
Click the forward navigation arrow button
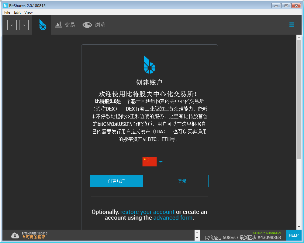(x=24, y=25)
